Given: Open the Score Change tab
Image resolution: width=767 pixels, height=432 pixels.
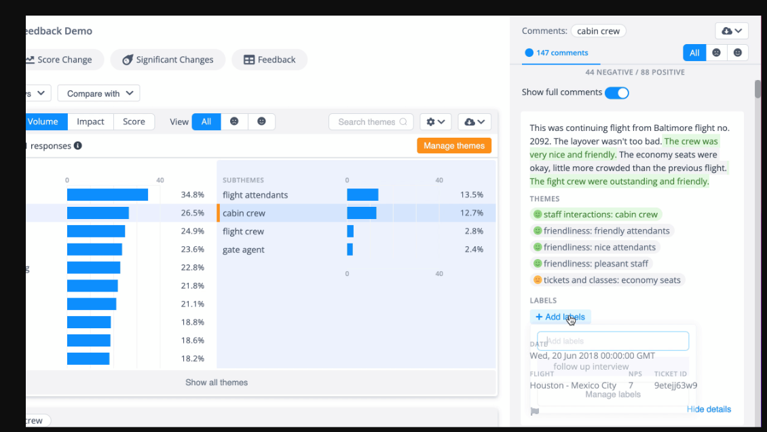Looking at the screenshot, I should pyautogui.click(x=64, y=60).
